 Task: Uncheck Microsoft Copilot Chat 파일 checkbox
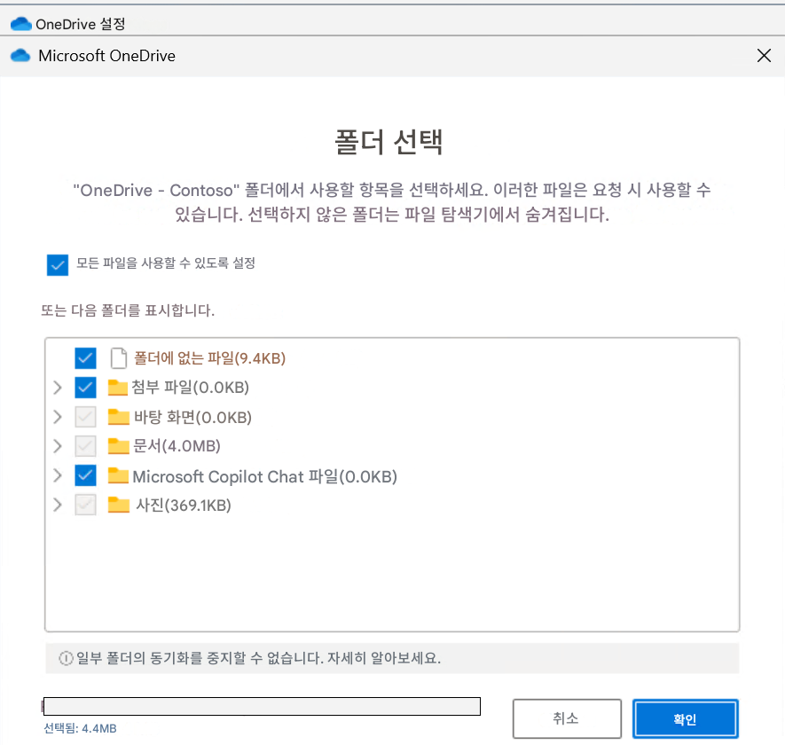click(x=85, y=475)
